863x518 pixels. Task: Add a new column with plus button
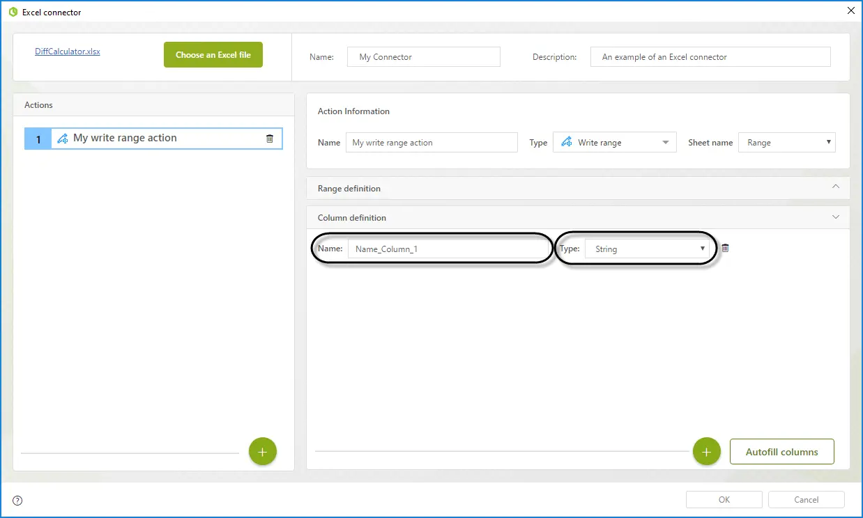(x=707, y=452)
